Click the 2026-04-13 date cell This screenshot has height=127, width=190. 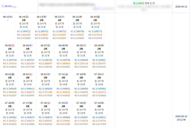pos(181,7)
